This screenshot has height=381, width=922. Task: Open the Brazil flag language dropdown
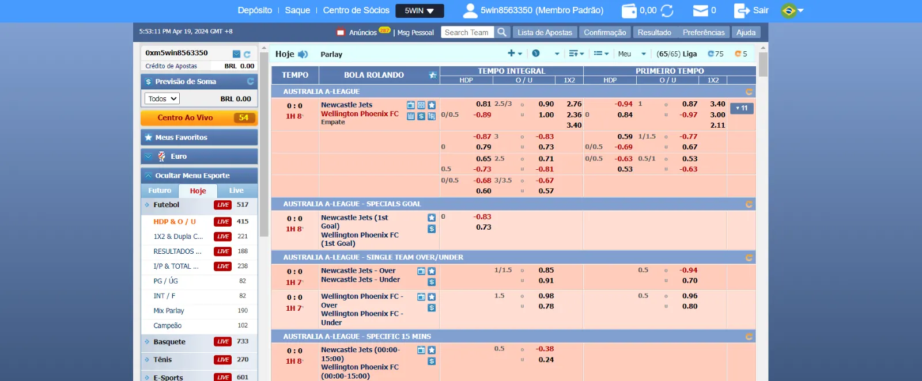(x=792, y=10)
